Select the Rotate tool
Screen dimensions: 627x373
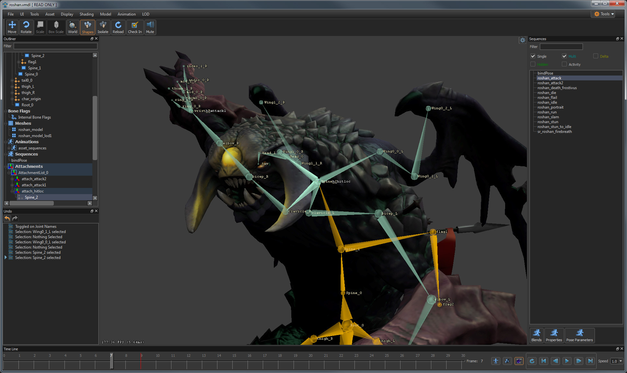[26, 27]
